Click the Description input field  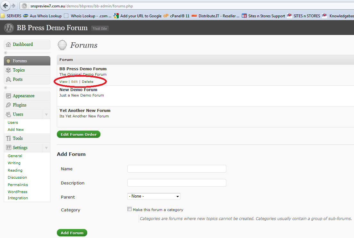[x=177, y=183]
